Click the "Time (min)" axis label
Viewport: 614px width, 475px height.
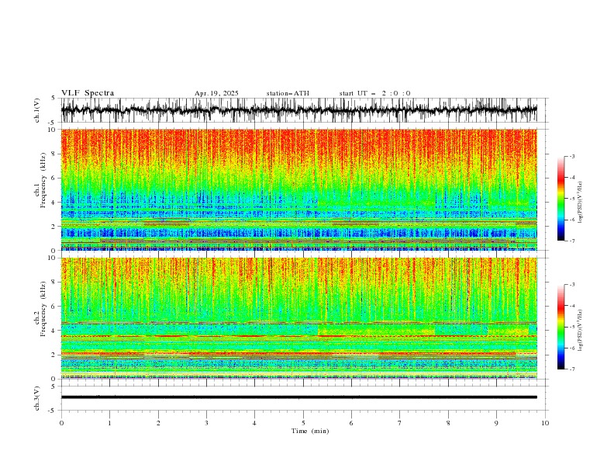pyautogui.click(x=310, y=431)
